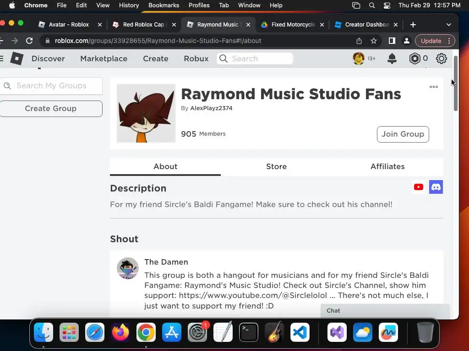Open The Damen's profile name
469x351 pixels.
click(166, 262)
